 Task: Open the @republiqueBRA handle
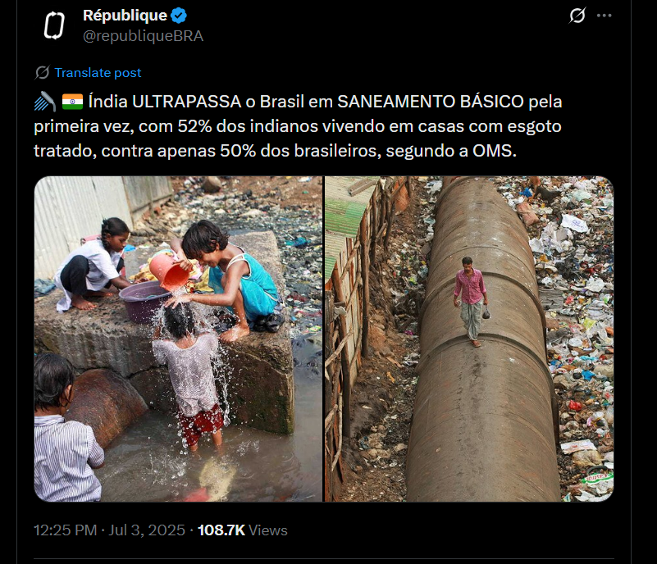tap(143, 36)
